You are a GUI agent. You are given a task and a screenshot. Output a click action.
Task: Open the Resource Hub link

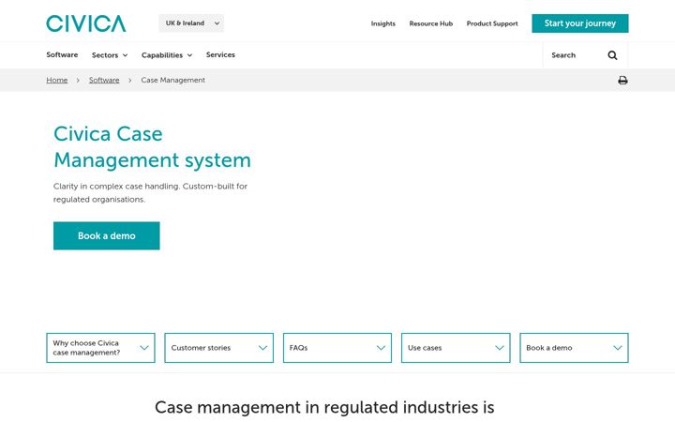pyautogui.click(x=431, y=23)
